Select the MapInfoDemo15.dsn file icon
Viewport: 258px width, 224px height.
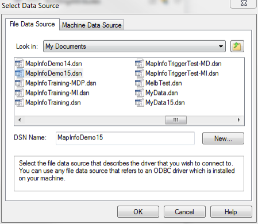pyautogui.click(x=20, y=73)
